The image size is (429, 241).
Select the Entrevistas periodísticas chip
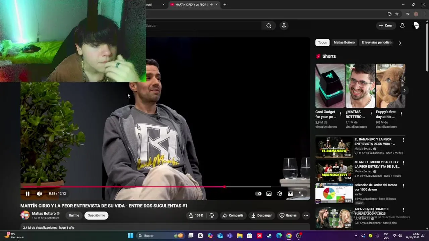click(377, 43)
